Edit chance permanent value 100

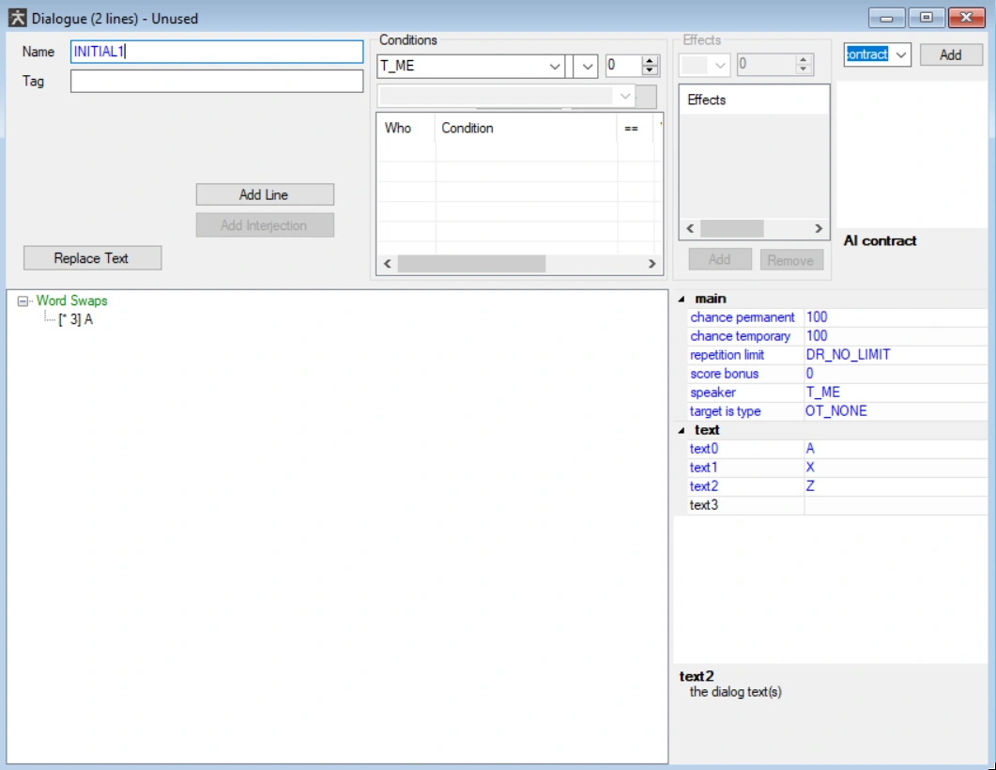(x=895, y=317)
